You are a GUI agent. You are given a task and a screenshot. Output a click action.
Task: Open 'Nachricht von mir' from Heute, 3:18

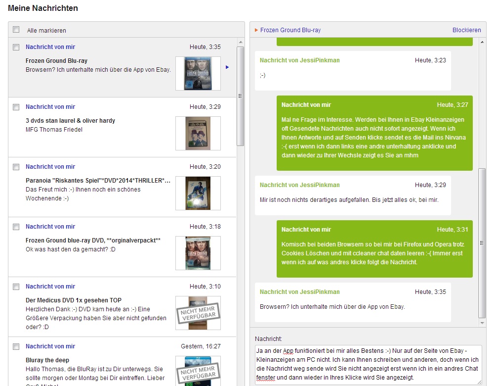click(50, 226)
